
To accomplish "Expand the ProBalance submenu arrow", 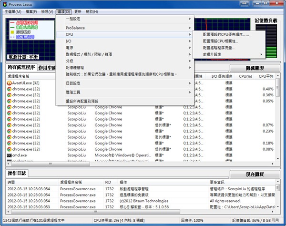I will pos(190,28).
